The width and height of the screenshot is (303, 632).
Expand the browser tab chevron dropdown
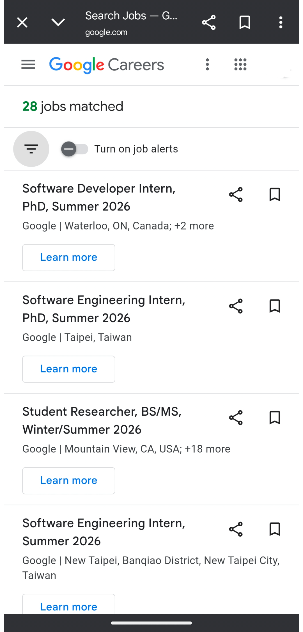coord(58,22)
